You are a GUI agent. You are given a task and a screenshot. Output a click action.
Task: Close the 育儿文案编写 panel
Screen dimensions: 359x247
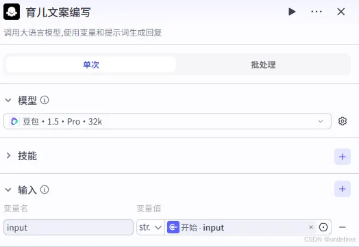tap(341, 12)
